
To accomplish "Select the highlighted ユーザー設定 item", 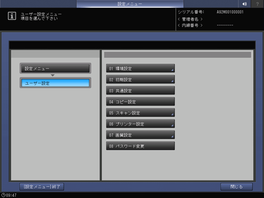I will (x=55, y=83).
